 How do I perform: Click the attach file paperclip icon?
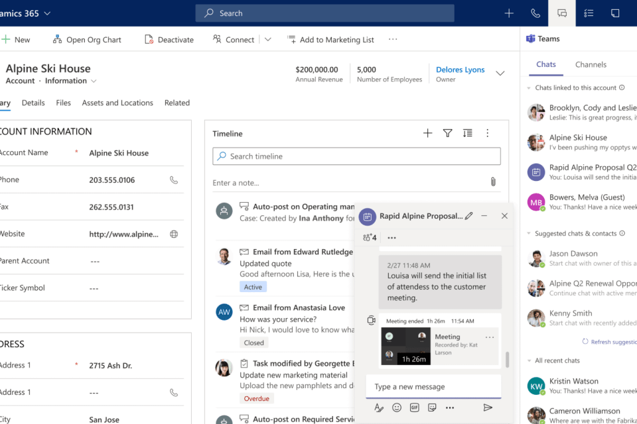pyautogui.click(x=493, y=182)
